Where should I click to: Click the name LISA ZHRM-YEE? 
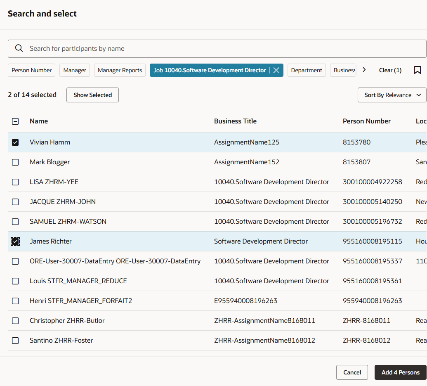(54, 182)
